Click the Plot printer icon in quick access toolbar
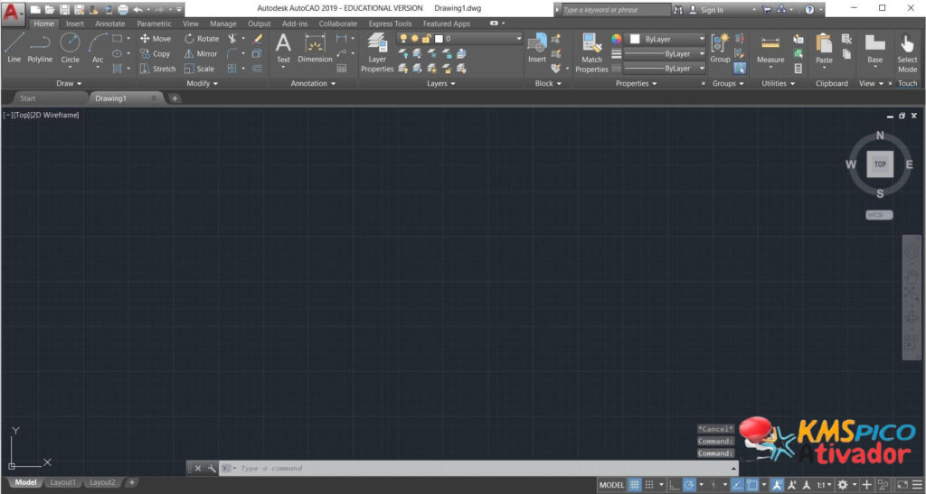Screen dimensions: 926x494 tap(123, 9)
